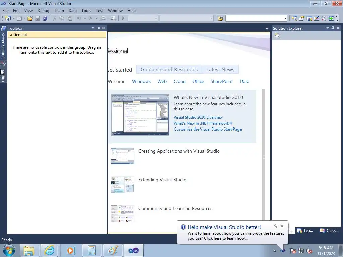This screenshot has height=257, width=343.
Task: Click the New Project toolbar icon
Action: tap(8, 19)
